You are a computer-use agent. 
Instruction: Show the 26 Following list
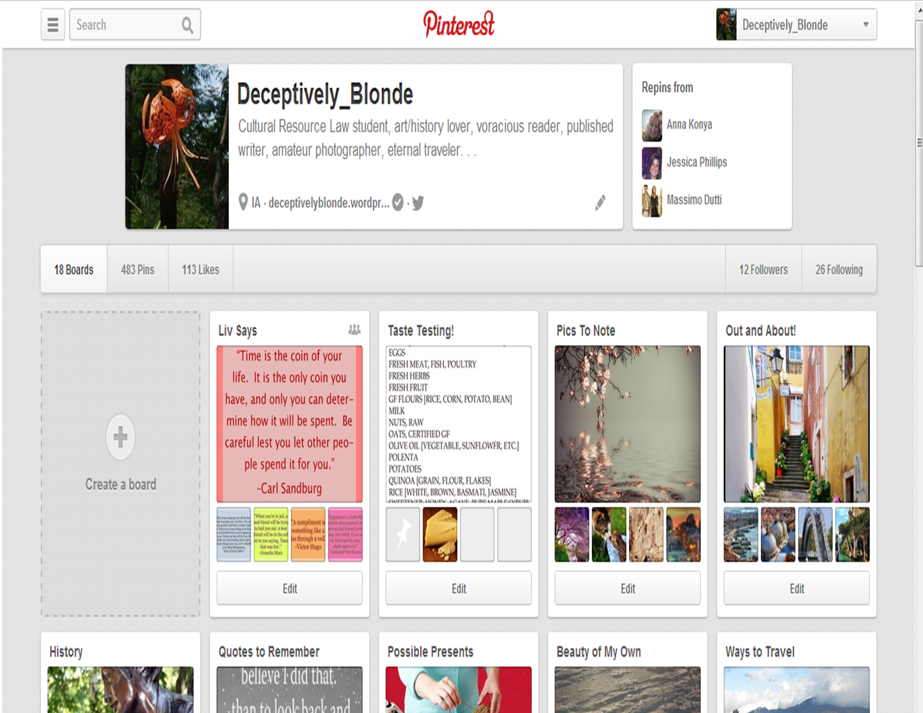pyautogui.click(x=839, y=270)
